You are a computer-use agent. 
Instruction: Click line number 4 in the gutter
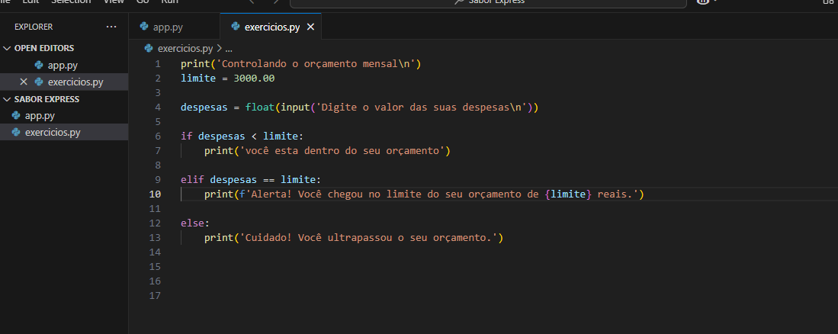coord(157,108)
